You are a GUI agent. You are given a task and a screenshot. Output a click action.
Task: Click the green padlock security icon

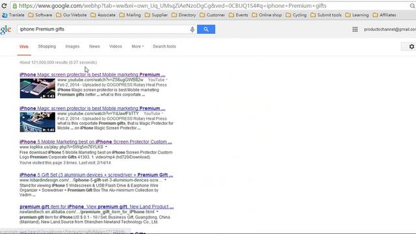(x=15, y=6)
